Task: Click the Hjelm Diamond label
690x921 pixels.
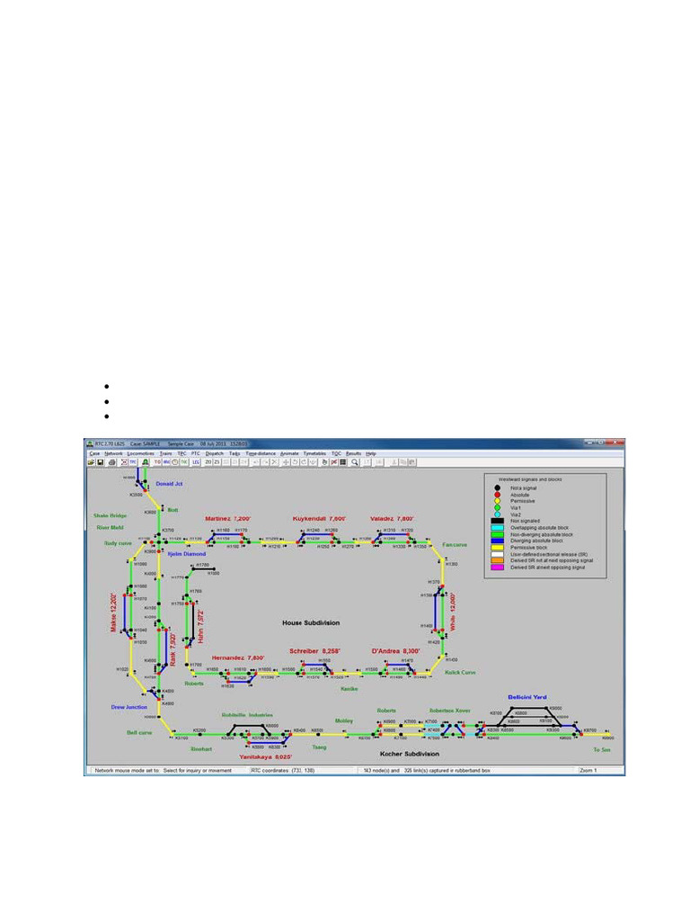Action: click(x=187, y=554)
